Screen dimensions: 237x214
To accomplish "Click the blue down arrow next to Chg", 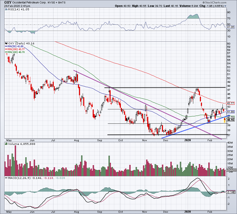I will (x=225, y=6).
